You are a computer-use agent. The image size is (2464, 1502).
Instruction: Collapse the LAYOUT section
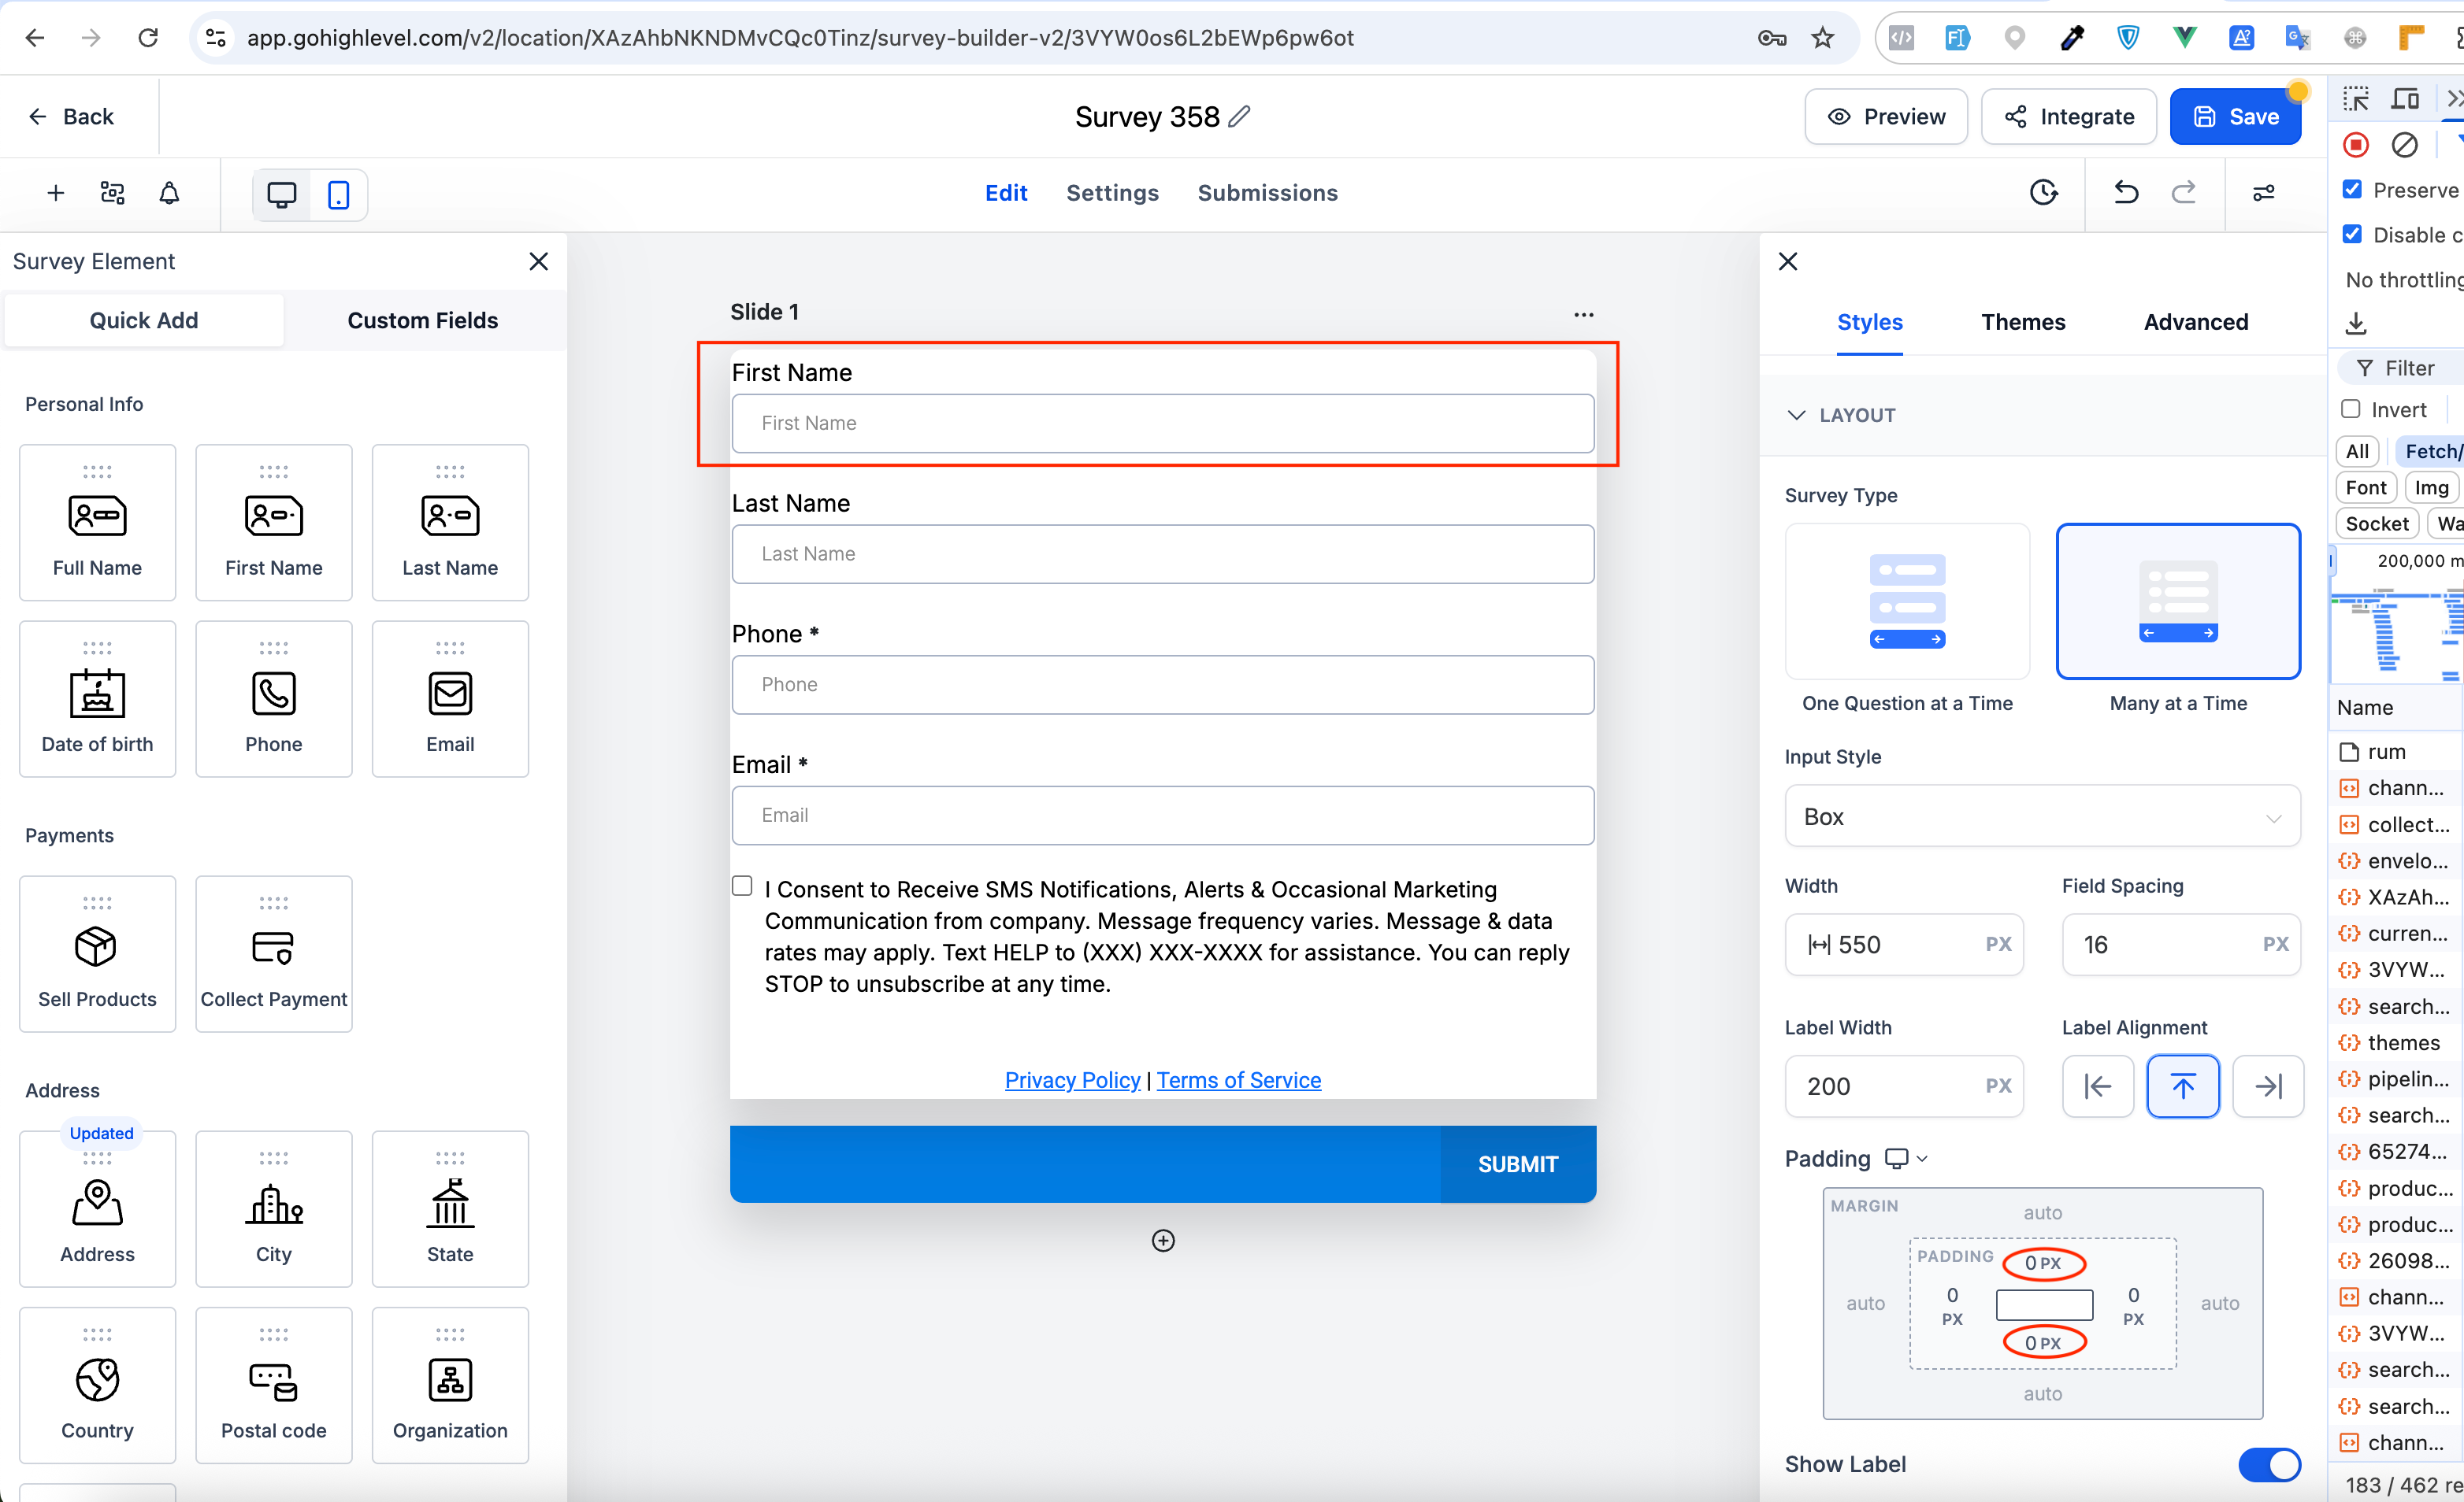[1796, 415]
